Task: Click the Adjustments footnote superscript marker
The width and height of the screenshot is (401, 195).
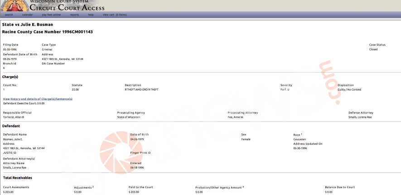Action: point(93,186)
